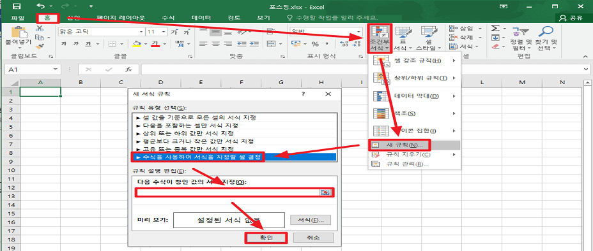The height and width of the screenshot is (251, 593).
Task: Increase decimal places
Action: [x=344, y=44]
